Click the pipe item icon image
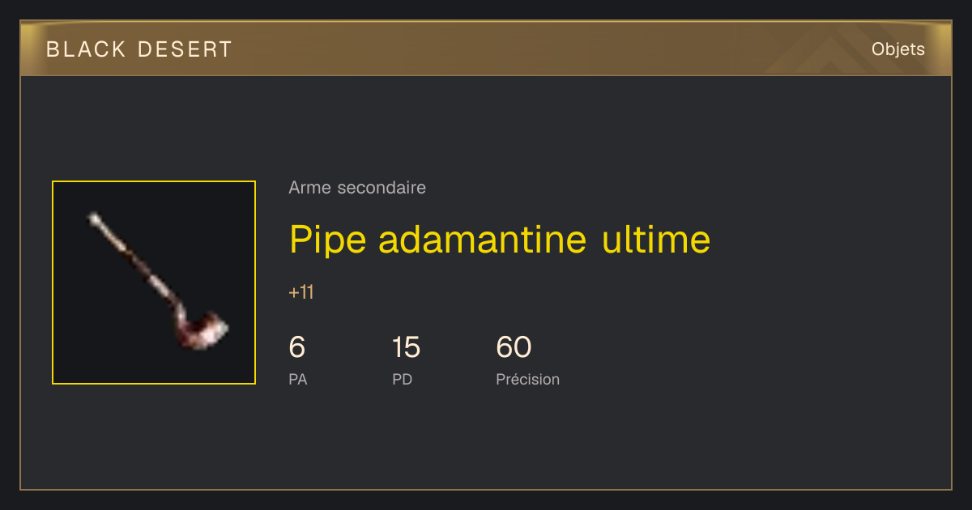The image size is (972, 510). tap(154, 283)
